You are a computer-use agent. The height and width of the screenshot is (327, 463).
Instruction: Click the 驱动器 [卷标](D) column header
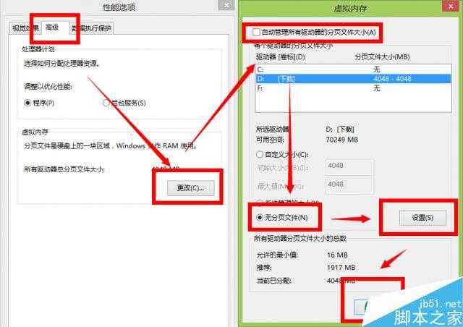click(281, 56)
